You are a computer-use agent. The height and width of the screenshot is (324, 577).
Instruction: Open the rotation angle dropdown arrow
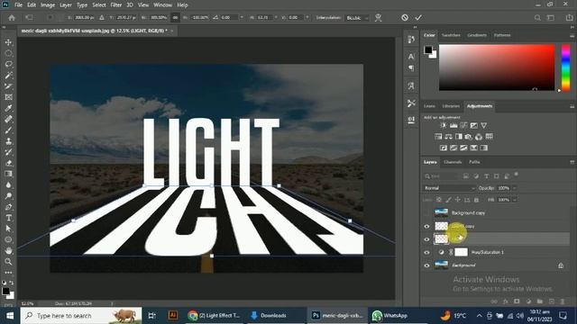[x=242, y=18]
